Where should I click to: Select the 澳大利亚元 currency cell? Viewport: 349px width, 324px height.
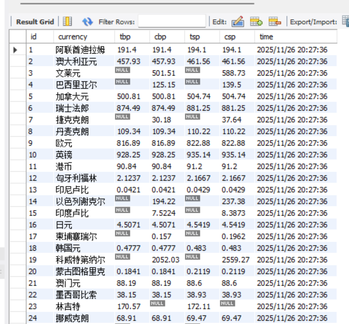(84, 61)
